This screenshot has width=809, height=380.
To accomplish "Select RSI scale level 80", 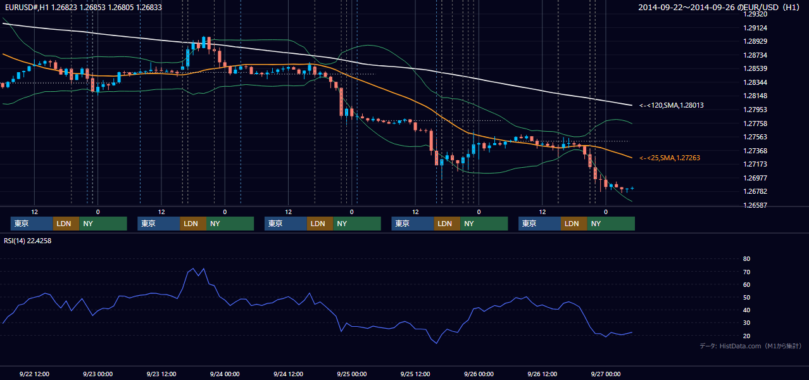I will (x=746, y=259).
